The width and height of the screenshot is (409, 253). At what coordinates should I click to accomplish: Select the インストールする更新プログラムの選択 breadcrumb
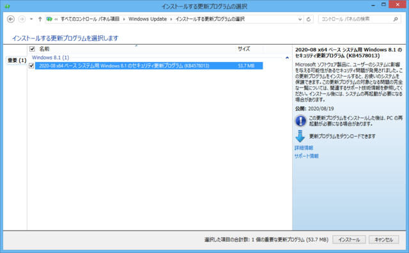[x=210, y=19]
